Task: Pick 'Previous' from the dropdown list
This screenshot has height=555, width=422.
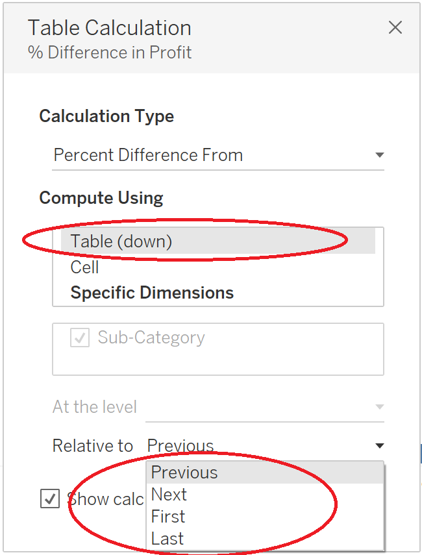Action: click(x=184, y=473)
